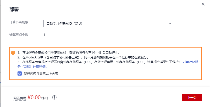Click the orange warning icon in the notice box
The image size is (210, 107).
pyautogui.click(x=13, y=52)
